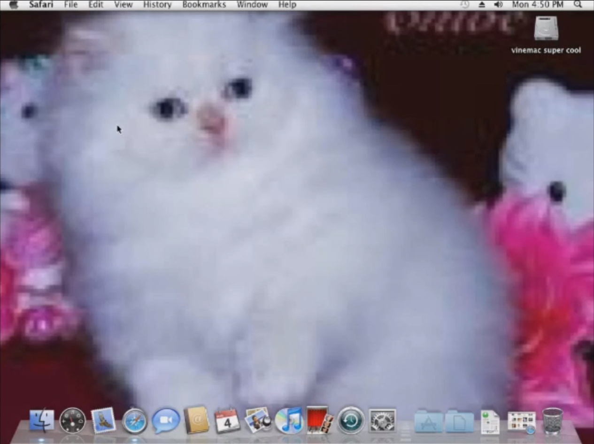The width and height of the screenshot is (594, 444).
Task: Click the Safari compass icon in Dock
Action: [134, 421]
